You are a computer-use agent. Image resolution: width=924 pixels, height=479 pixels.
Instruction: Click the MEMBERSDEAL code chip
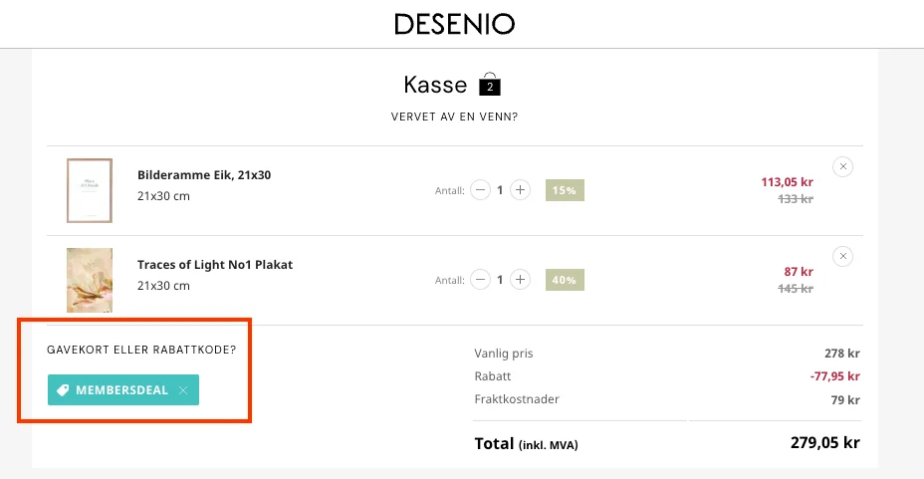pyautogui.click(x=123, y=390)
